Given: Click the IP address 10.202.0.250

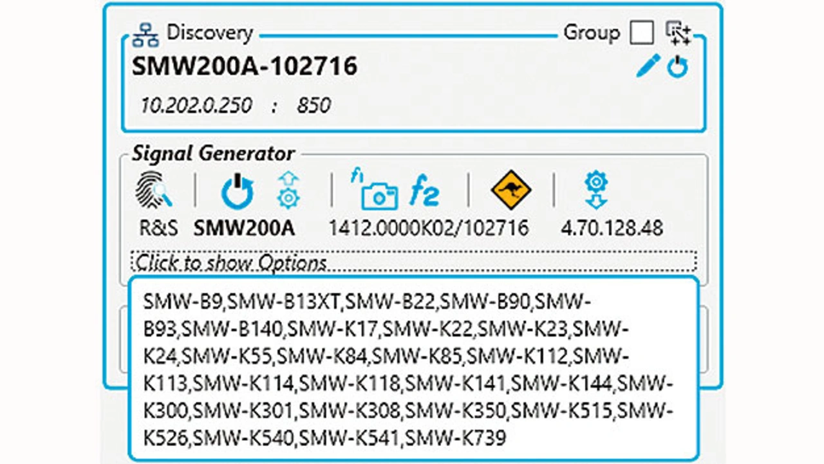Looking at the screenshot, I should coord(196,106).
